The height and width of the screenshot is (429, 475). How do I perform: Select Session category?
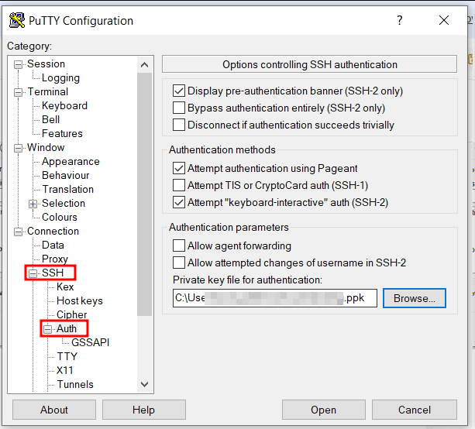pos(46,63)
